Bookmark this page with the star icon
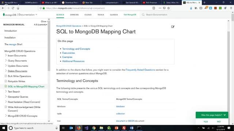The image size is (234, 131). coord(169,8)
